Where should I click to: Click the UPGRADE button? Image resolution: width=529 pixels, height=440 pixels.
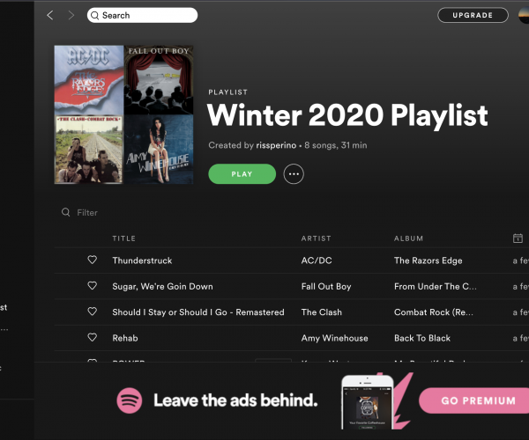(x=473, y=15)
